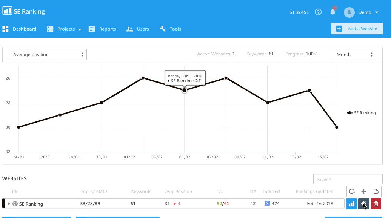Click the Reports document icon

(x=91, y=29)
